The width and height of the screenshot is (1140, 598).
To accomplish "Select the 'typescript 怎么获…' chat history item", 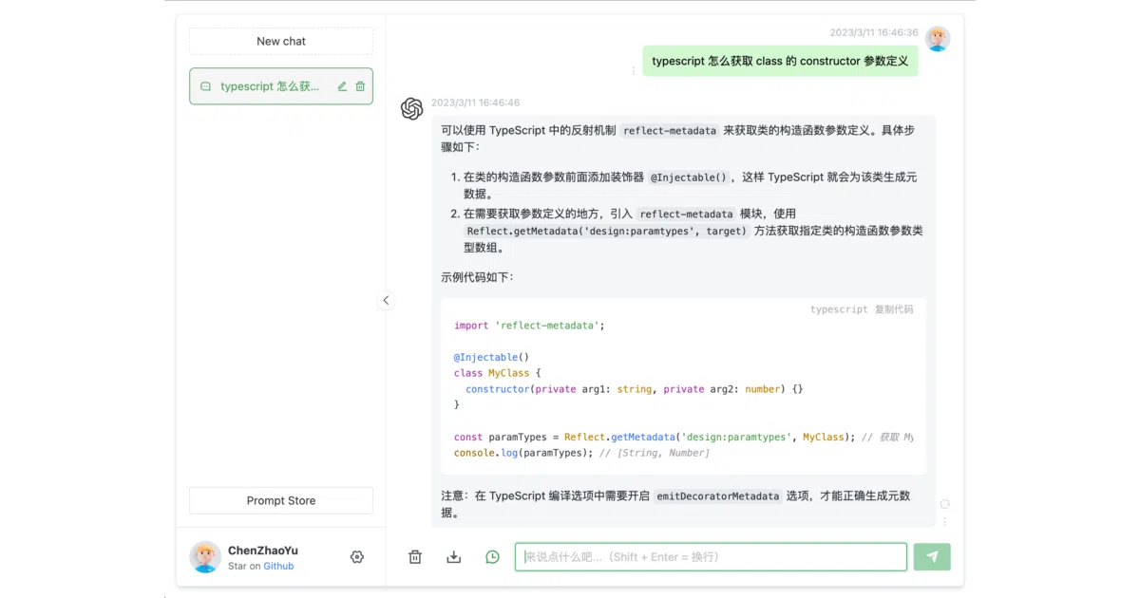I will (281, 86).
